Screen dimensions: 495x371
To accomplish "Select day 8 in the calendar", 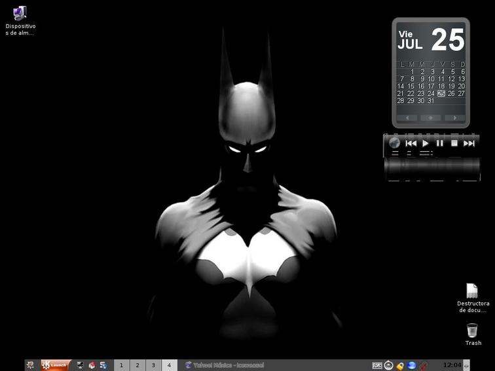I will point(412,79).
